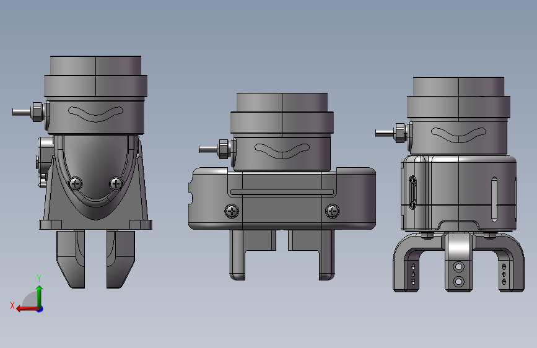This screenshot has height=348, width=537.
Task: Pick the hex nut air fitting on the middle gripper
Action: point(224,149)
